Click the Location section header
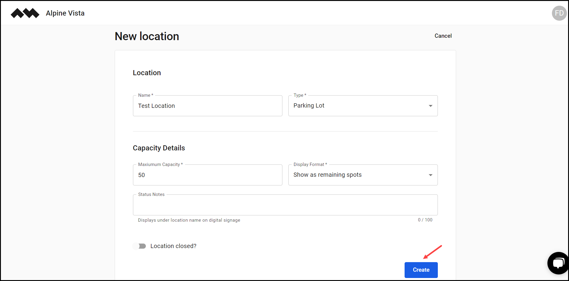The image size is (569, 281). (x=147, y=72)
